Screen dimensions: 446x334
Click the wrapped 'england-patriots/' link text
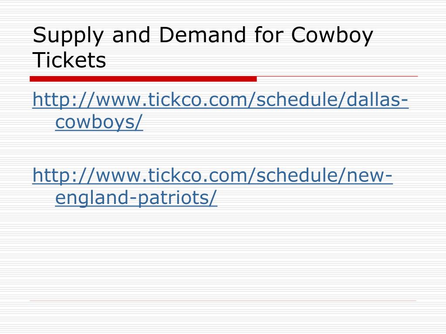pos(136,198)
